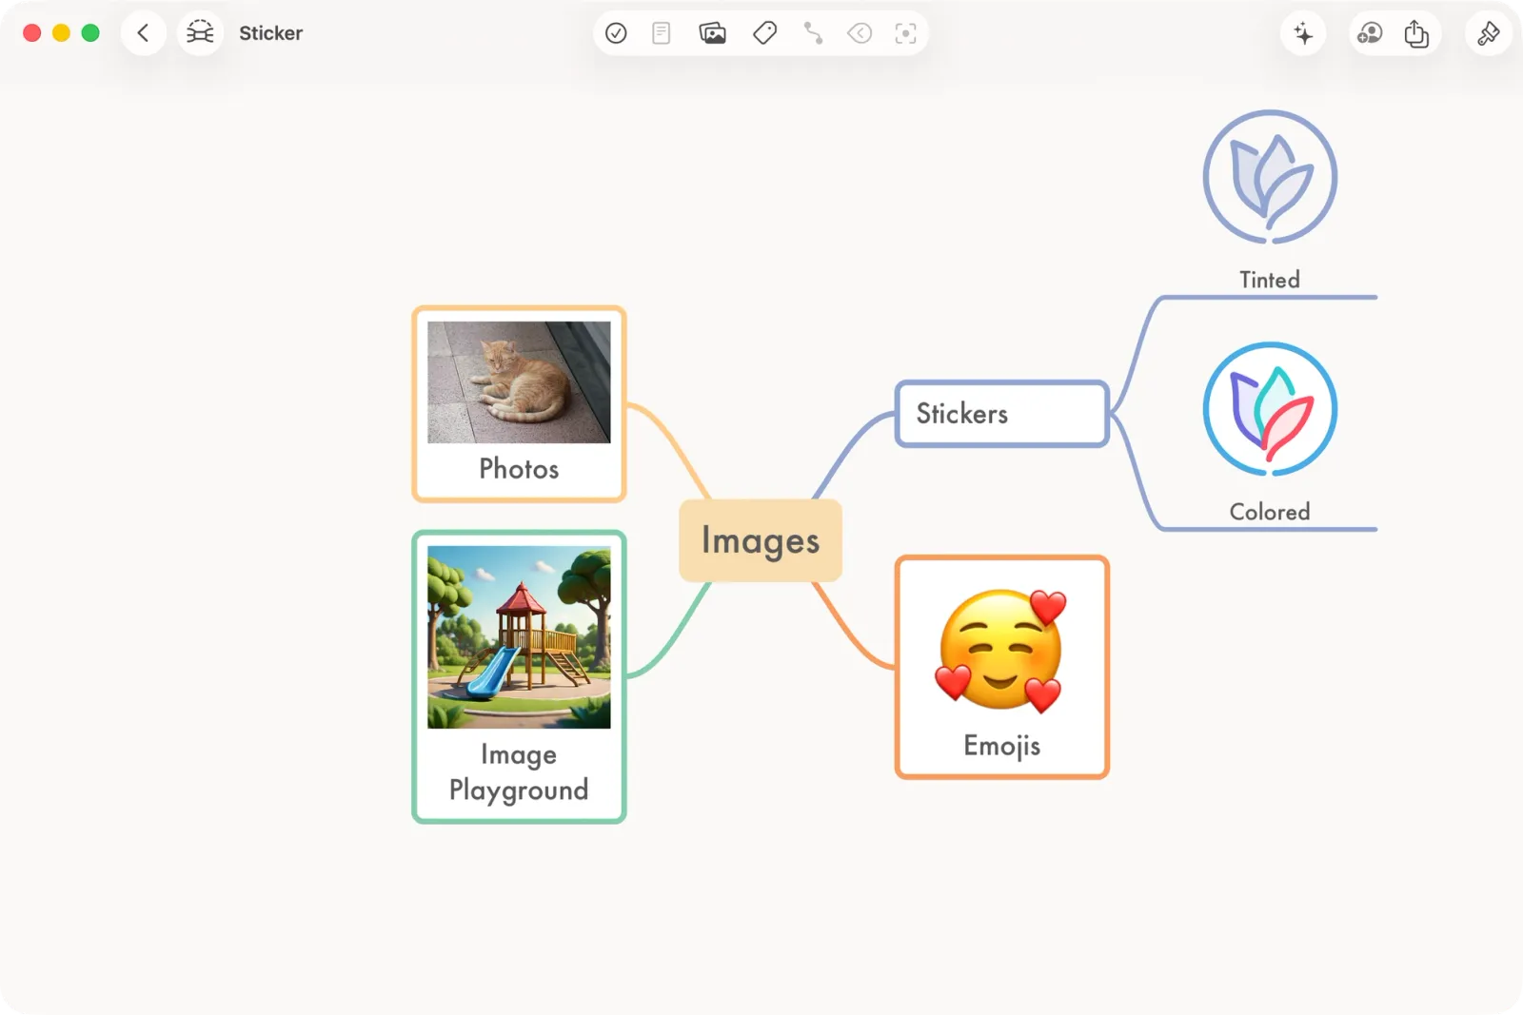This screenshot has height=1015, width=1523.
Task: Click the dimmed back-arrow circle icon
Action: [860, 33]
